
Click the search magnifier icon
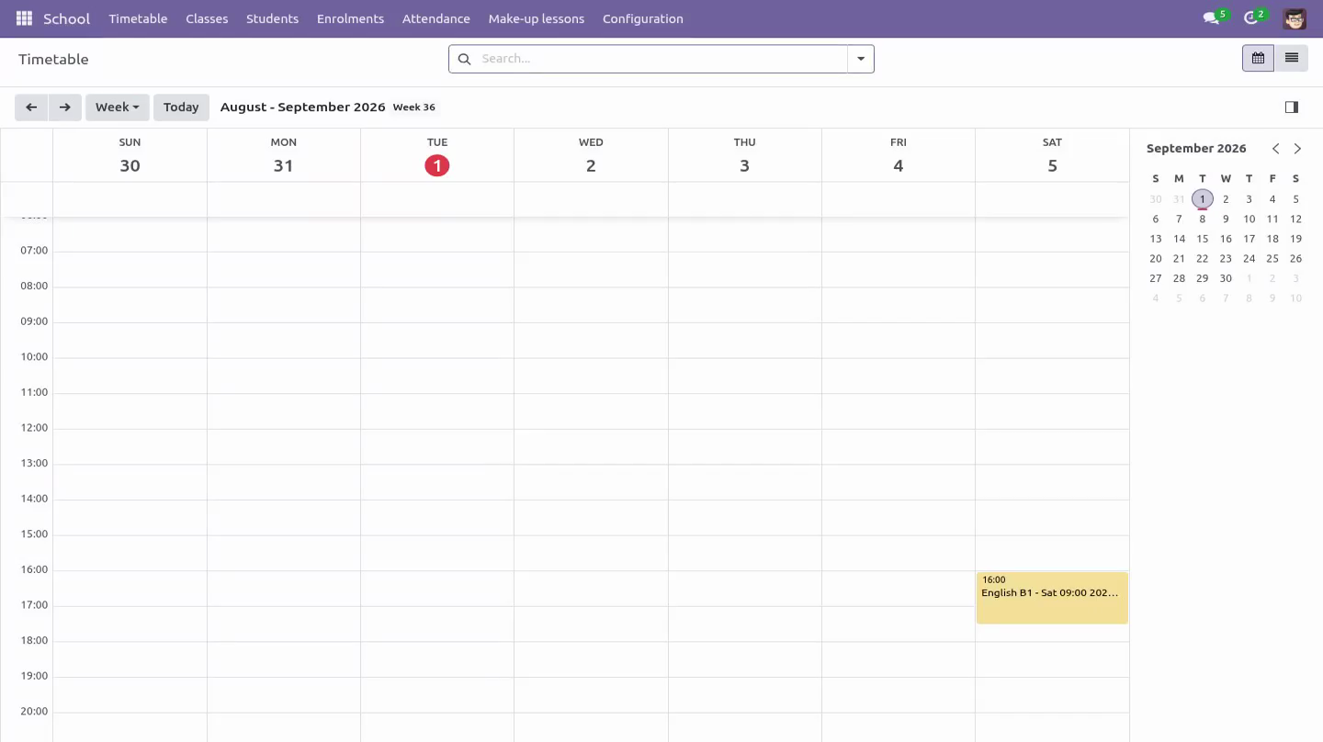465,59
